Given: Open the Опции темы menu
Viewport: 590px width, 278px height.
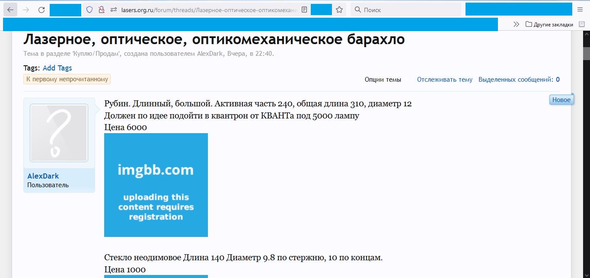Looking at the screenshot, I should point(383,80).
